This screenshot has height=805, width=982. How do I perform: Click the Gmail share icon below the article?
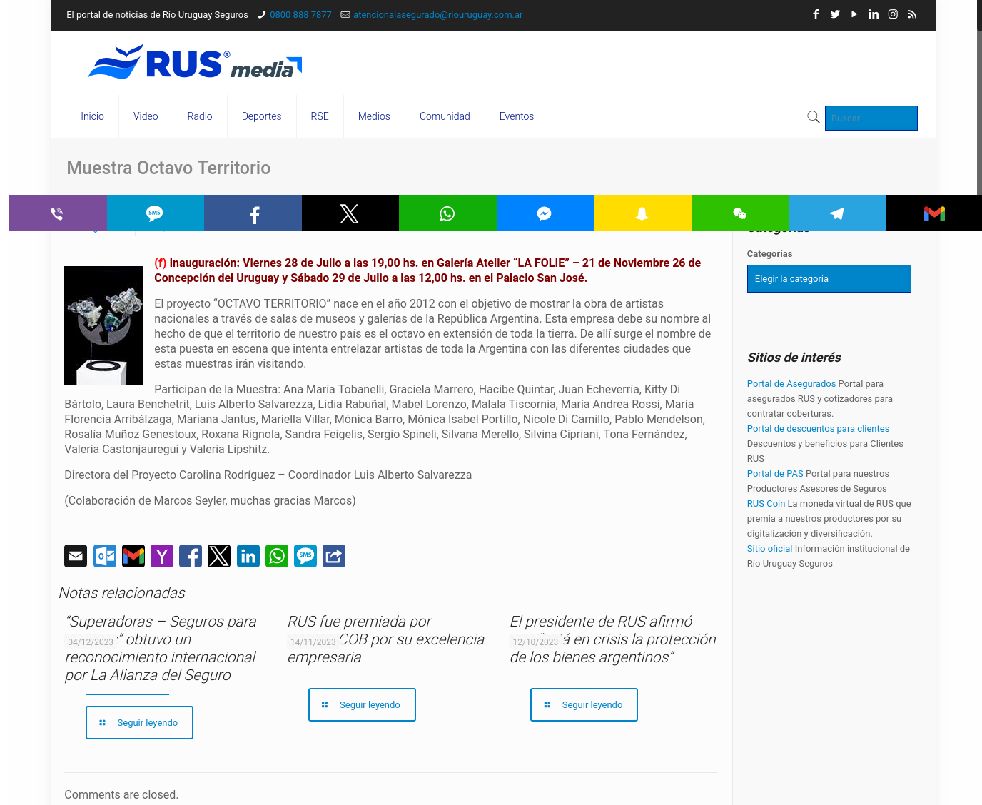pyautogui.click(x=133, y=556)
